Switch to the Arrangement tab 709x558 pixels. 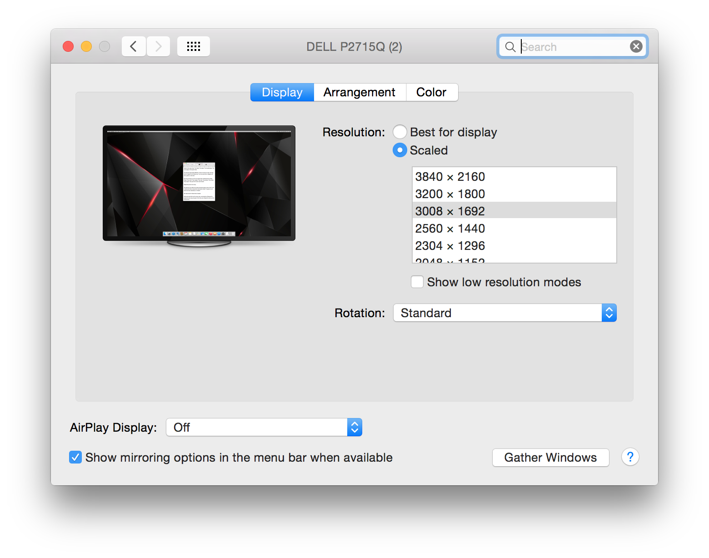[x=359, y=92]
